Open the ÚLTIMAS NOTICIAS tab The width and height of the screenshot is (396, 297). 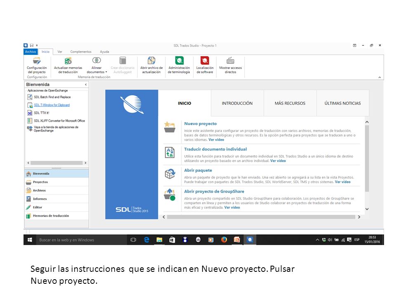342,103
